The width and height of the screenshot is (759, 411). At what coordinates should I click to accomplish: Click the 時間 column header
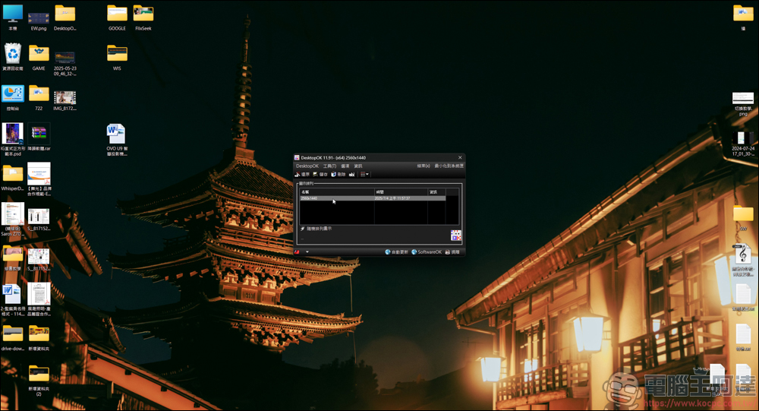click(x=401, y=192)
